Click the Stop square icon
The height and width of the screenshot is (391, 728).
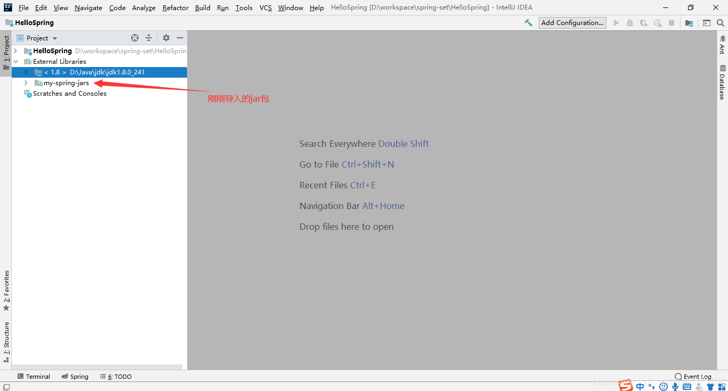pyautogui.click(x=672, y=23)
